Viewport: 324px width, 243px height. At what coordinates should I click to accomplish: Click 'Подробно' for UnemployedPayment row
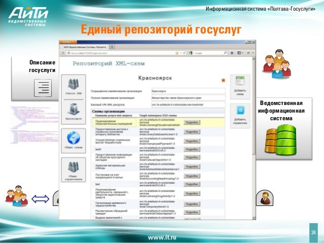[x=192, y=141]
